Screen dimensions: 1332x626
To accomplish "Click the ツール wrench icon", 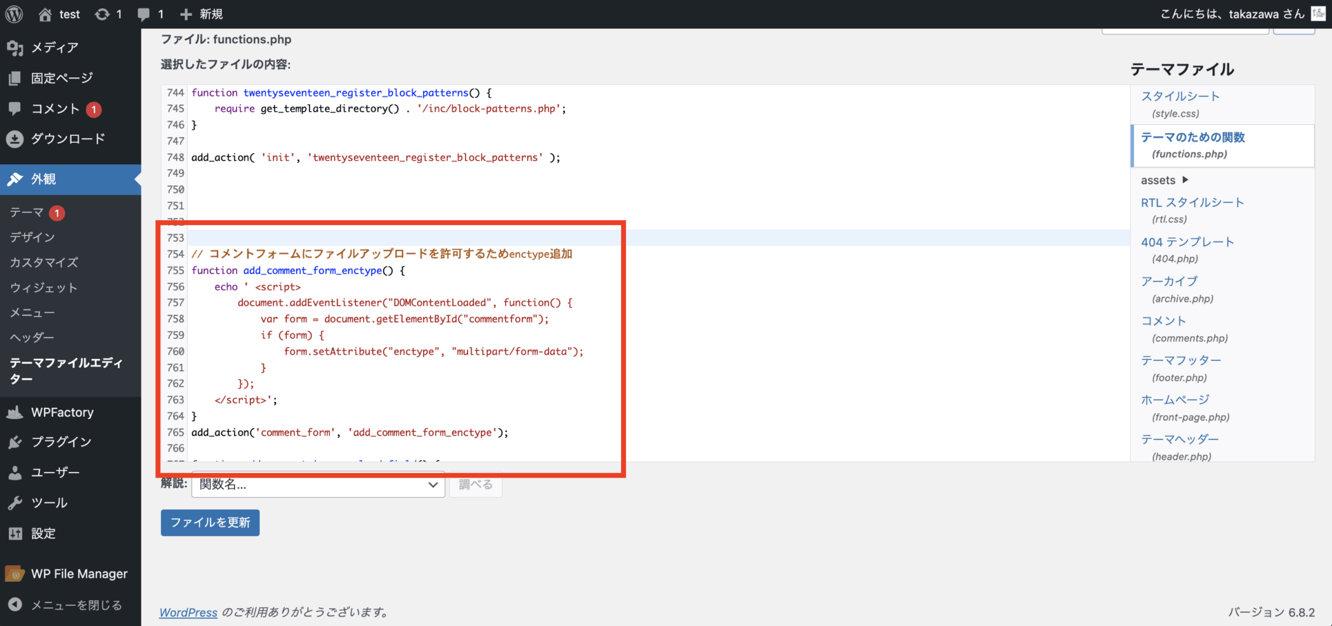I will pos(15,503).
